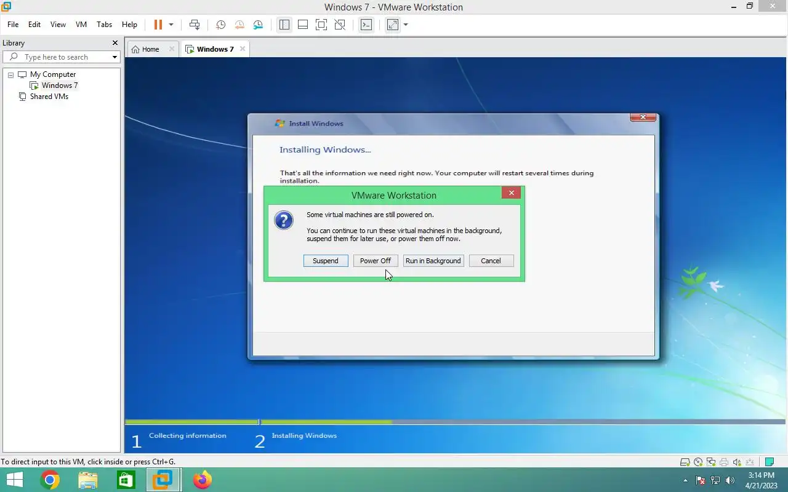Click the network adapter status icon

coord(711,462)
